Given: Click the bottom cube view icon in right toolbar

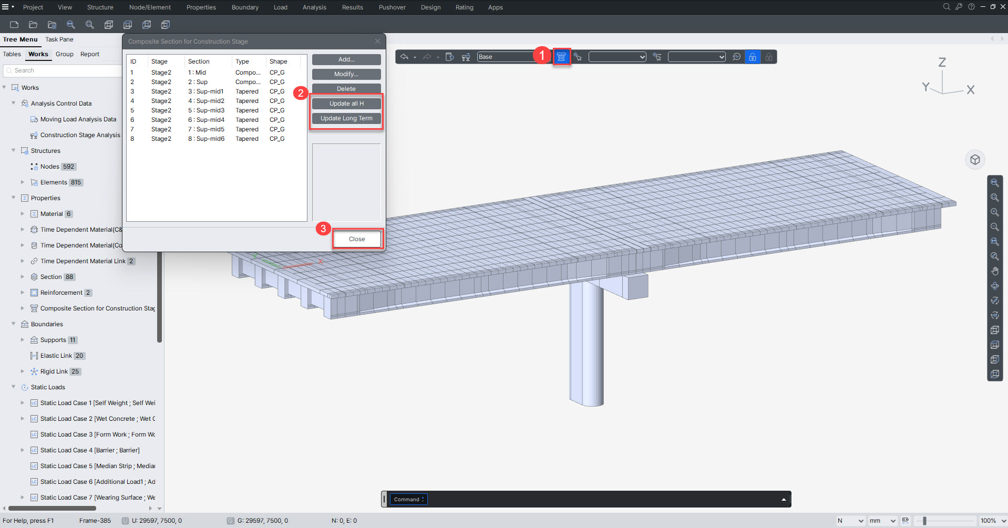Looking at the screenshot, I should tap(995, 374).
